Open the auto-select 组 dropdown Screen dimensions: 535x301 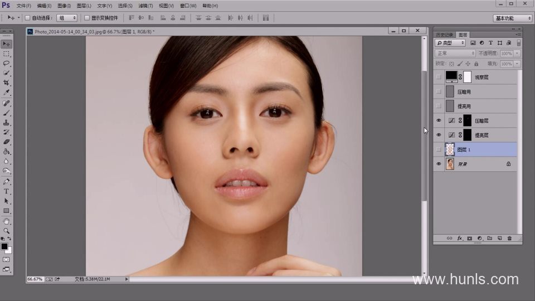coord(67,18)
